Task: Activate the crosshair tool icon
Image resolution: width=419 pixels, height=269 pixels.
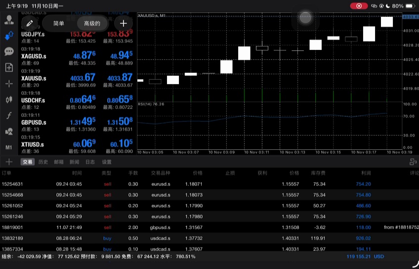Action: pyautogui.click(x=9, y=84)
